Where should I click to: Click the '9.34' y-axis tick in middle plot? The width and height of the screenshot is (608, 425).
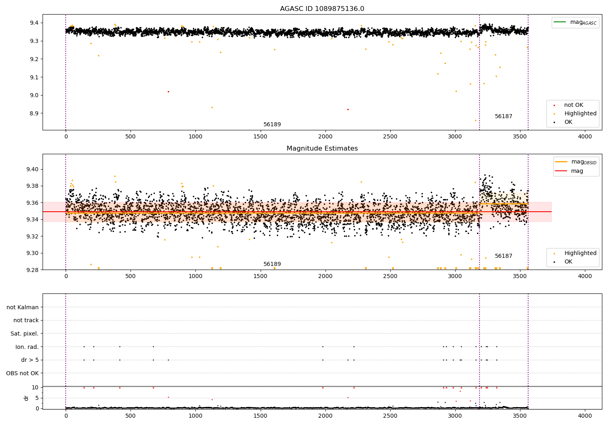tap(33, 219)
